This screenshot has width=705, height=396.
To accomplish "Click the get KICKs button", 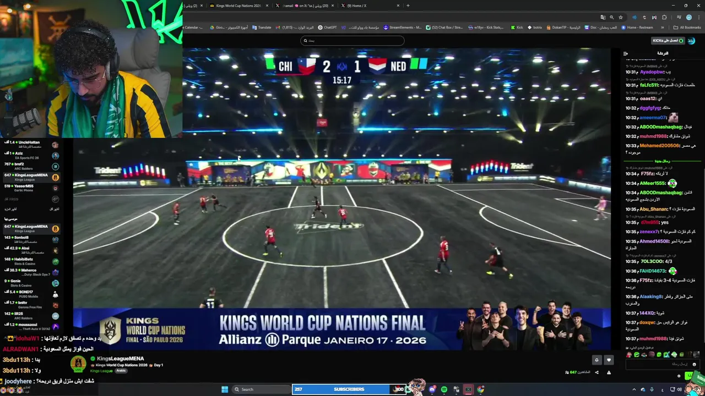I will pos(668,41).
